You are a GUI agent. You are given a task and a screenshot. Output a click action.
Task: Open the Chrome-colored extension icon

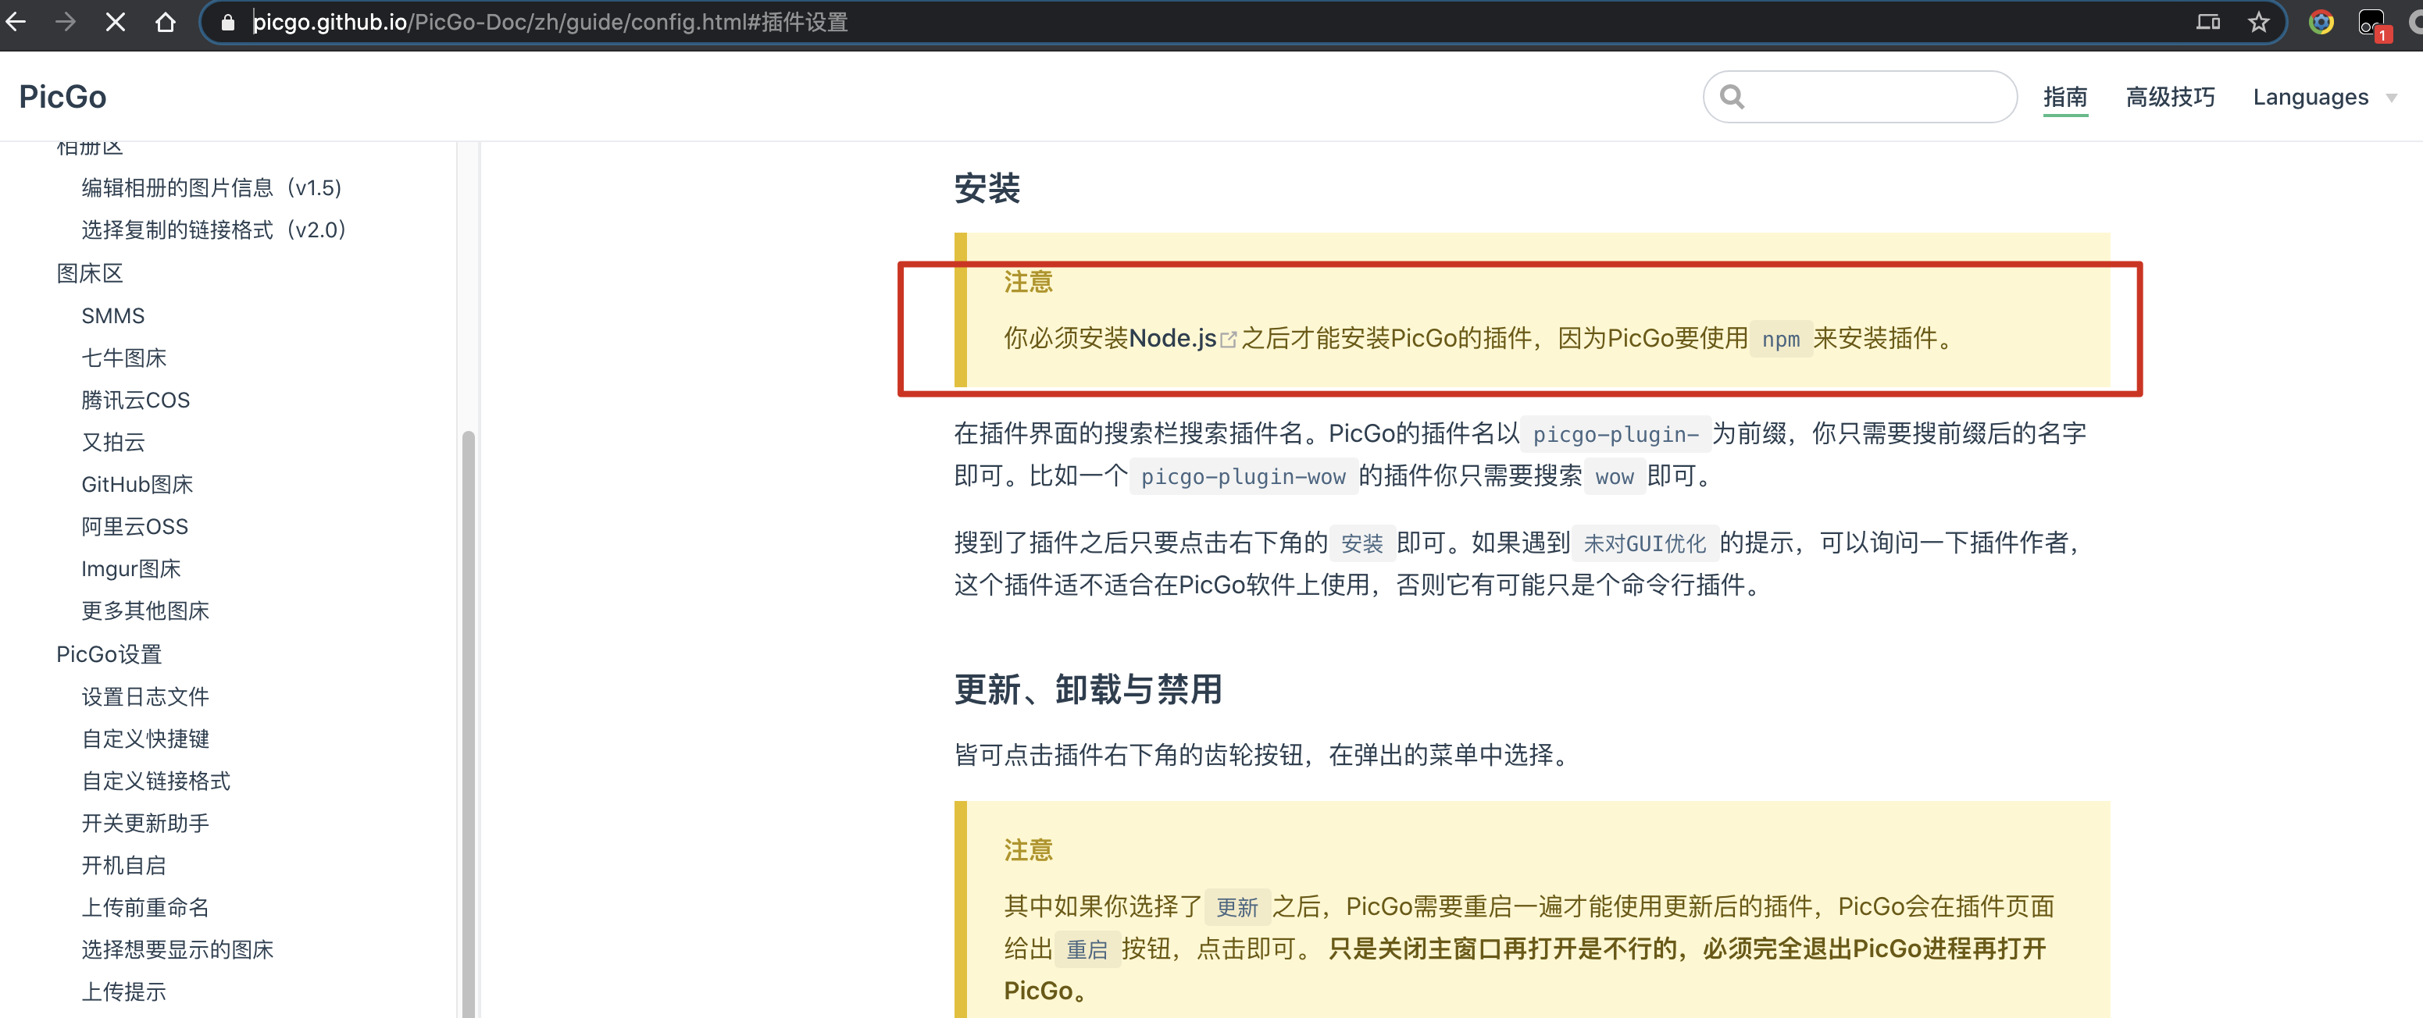(x=2321, y=22)
